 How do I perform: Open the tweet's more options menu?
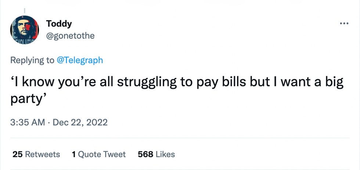pos(344,24)
